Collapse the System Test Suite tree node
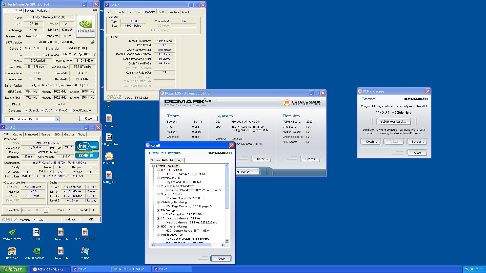Screen dimensions: 486x273 [153, 166]
